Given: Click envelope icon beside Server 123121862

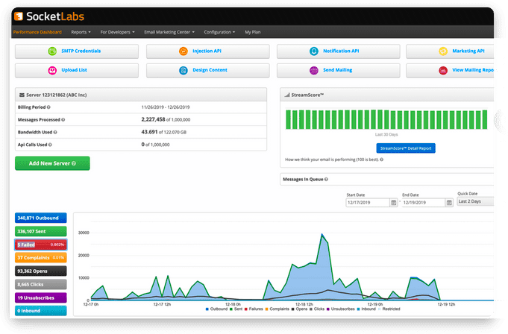Looking at the screenshot, I should coord(22,95).
